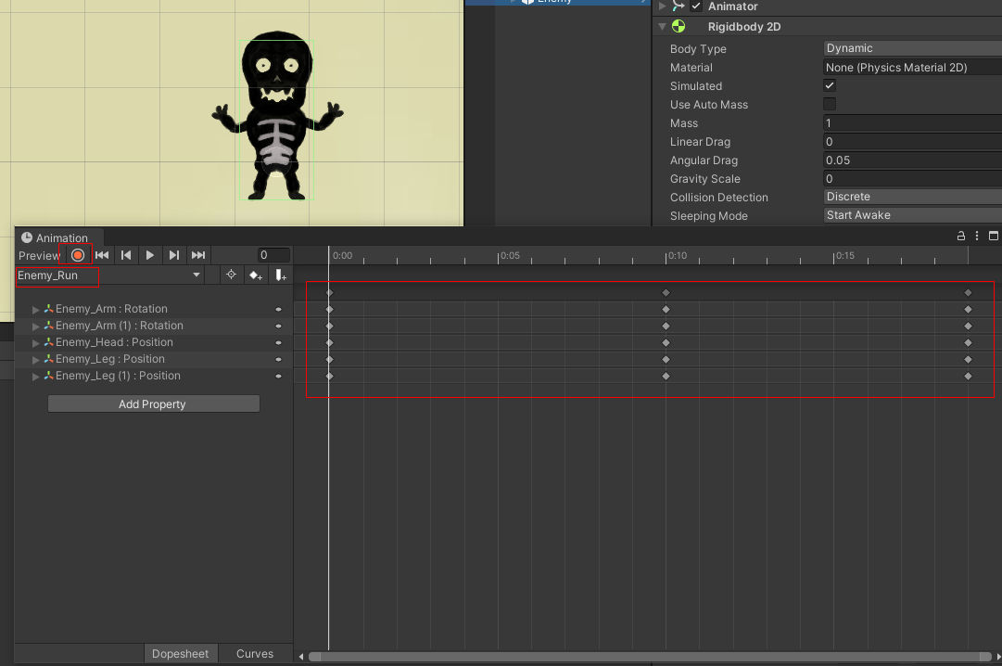Maximize the Animation window panel

(993, 236)
